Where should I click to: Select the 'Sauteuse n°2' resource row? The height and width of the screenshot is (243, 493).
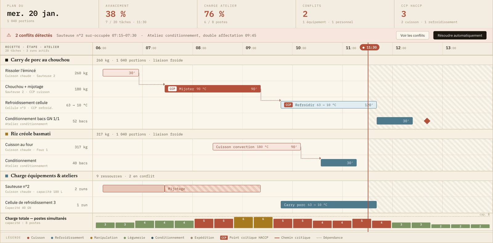point(46,189)
